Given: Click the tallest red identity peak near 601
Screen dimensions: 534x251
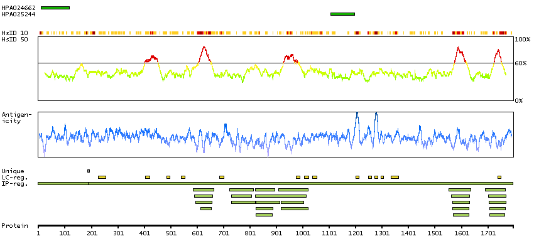Looking at the screenshot, I should pos(204,48).
